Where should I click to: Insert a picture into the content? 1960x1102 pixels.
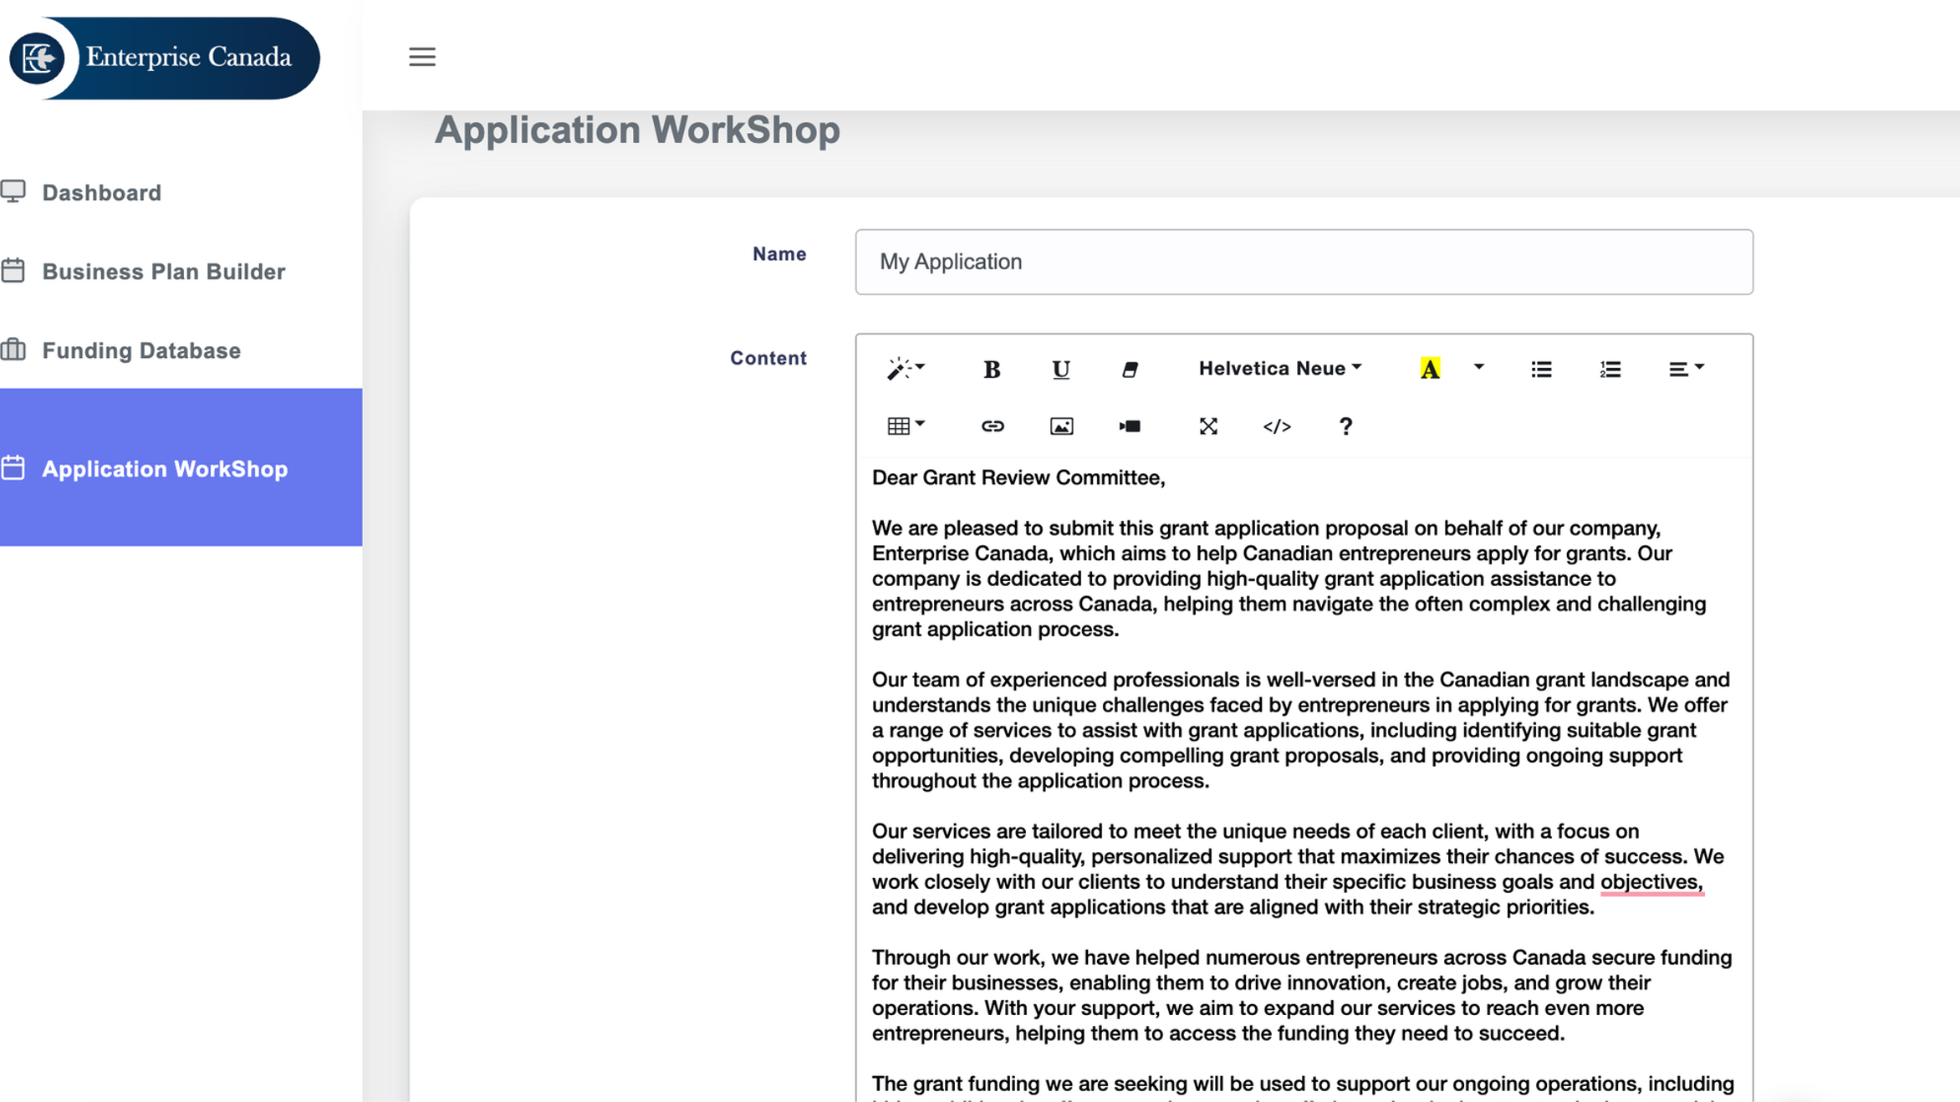[x=1061, y=426]
